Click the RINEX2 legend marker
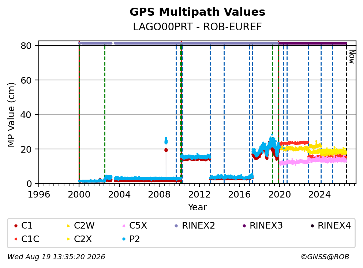The height and width of the screenshot is (268, 363). pyautogui.click(x=176, y=226)
